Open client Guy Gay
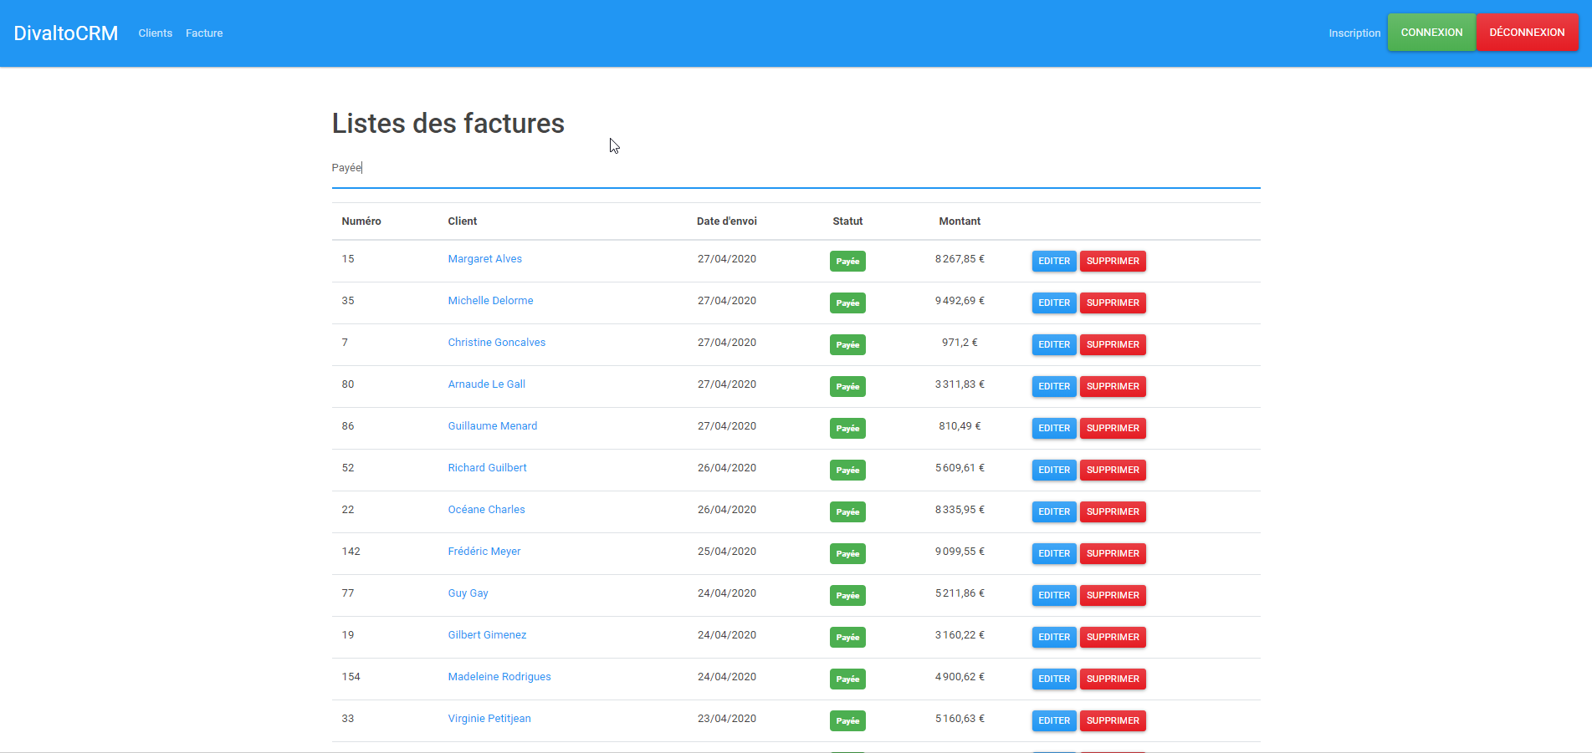The width and height of the screenshot is (1592, 753). [468, 593]
